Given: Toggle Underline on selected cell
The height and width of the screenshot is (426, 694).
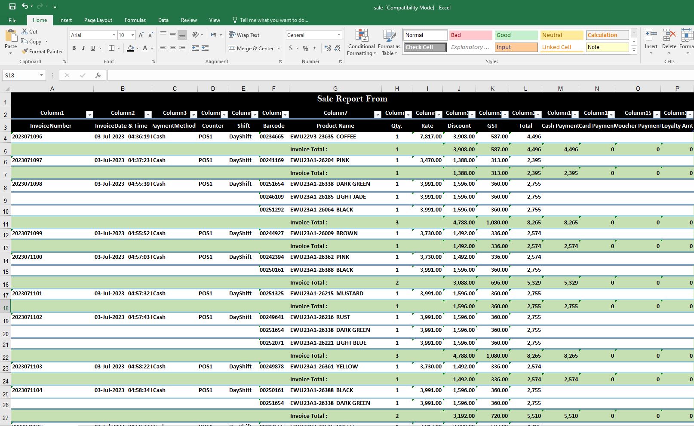Looking at the screenshot, I should (93, 48).
